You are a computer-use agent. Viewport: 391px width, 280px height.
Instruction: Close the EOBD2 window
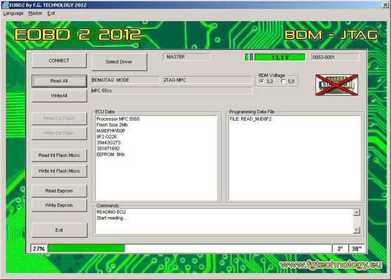tap(385, 5)
